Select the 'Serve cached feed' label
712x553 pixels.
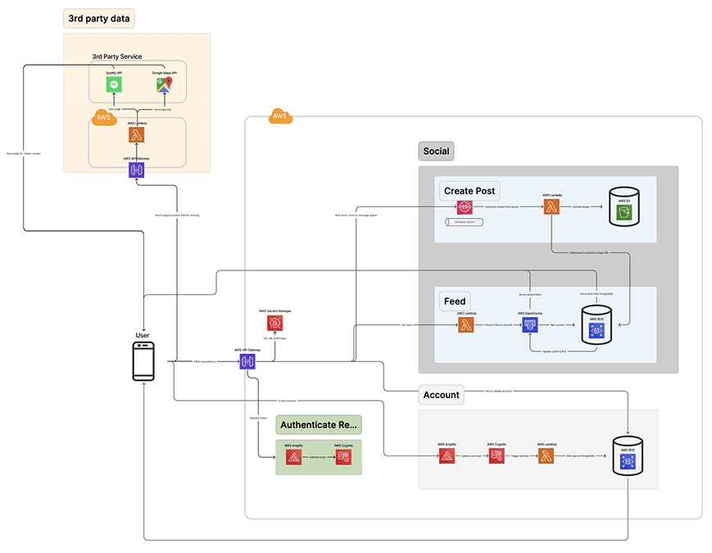pyautogui.click(x=530, y=295)
